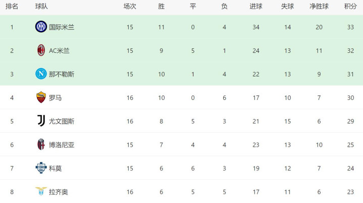The width and height of the screenshot is (363, 203).
Task: Select the 那不勒斯 team name
Action: click(62, 74)
